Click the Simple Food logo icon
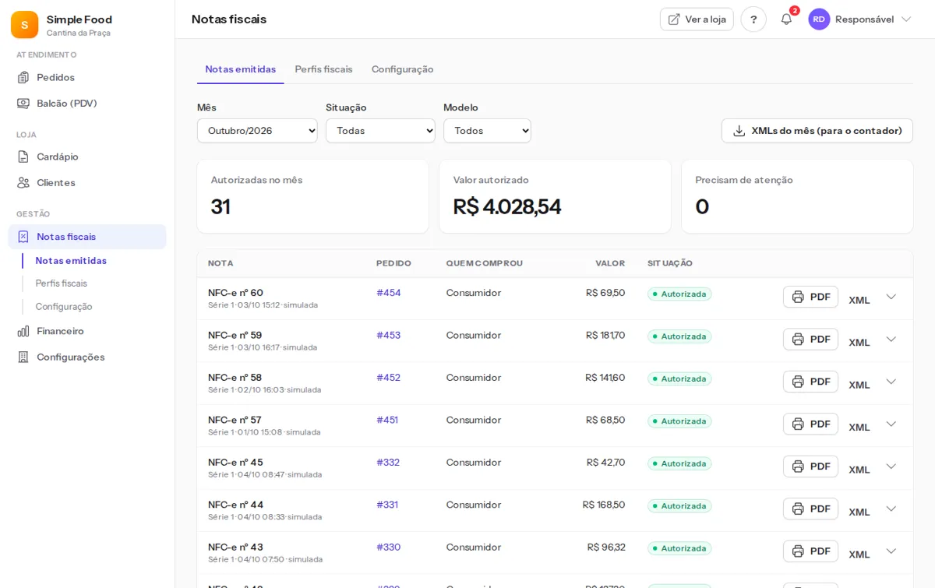This screenshot has width=935, height=588. point(24,25)
